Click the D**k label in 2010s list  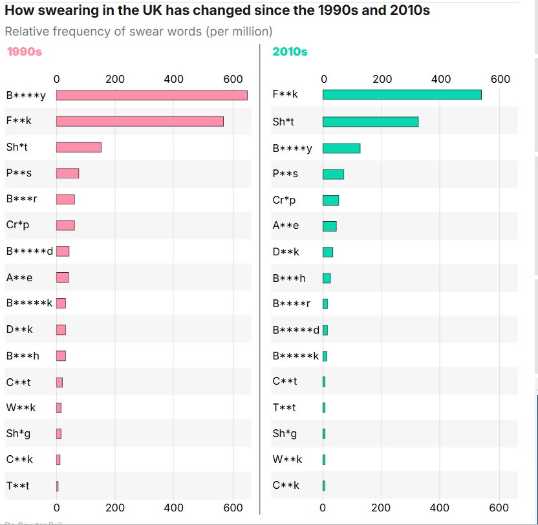(286, 252)
